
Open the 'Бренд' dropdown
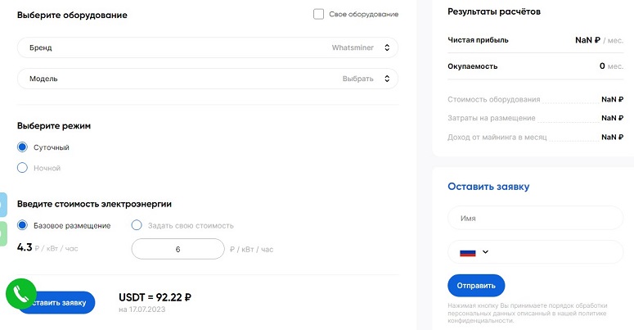point(207,47)
